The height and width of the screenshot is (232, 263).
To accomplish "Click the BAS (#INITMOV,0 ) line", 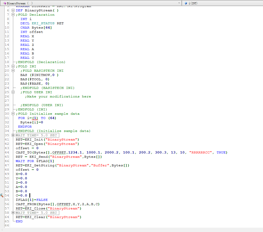I will coord(39,75).
